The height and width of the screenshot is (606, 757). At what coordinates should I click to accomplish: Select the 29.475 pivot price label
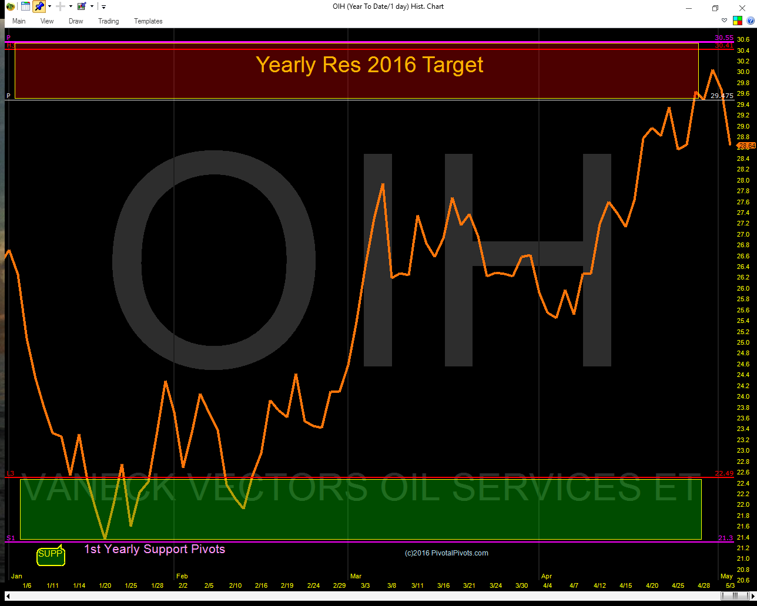click(722, 95)
